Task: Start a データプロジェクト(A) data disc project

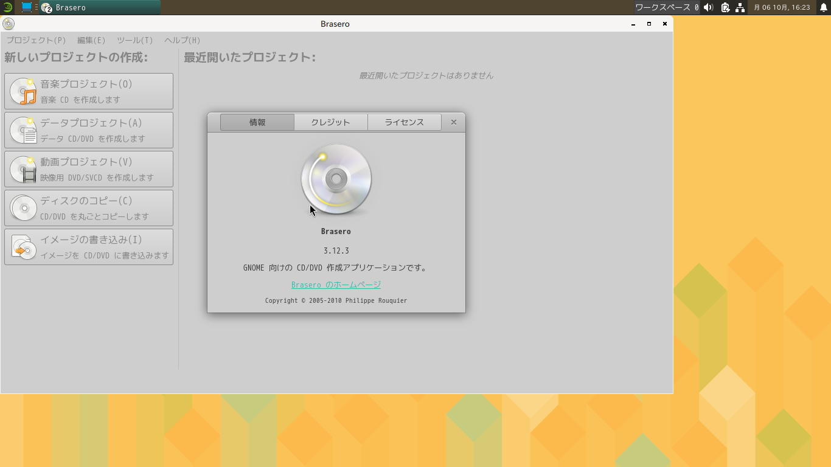Action: (x=89, y=130)
